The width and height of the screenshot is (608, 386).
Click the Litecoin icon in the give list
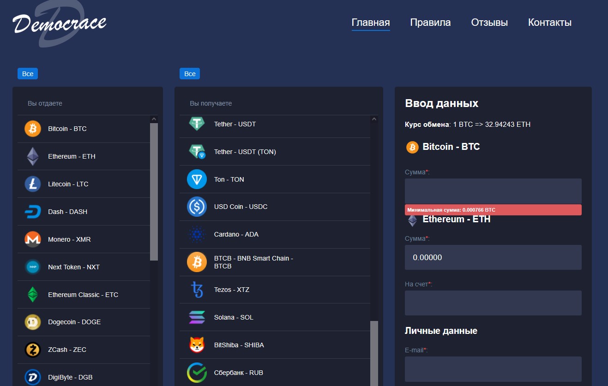[x=33, y=184]
